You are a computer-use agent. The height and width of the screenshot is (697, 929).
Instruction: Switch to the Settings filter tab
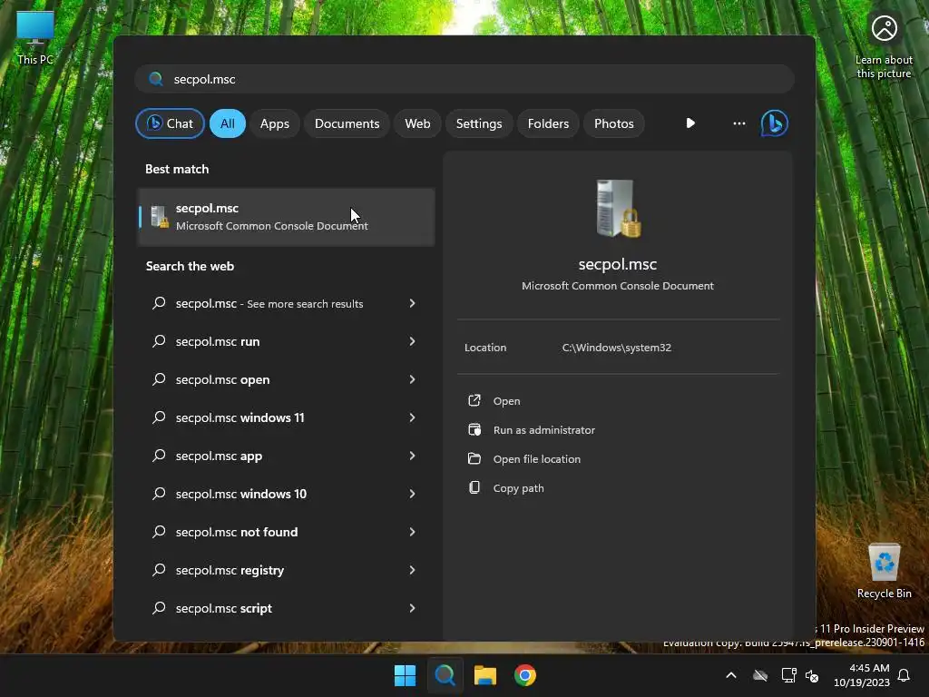(479, 123)
